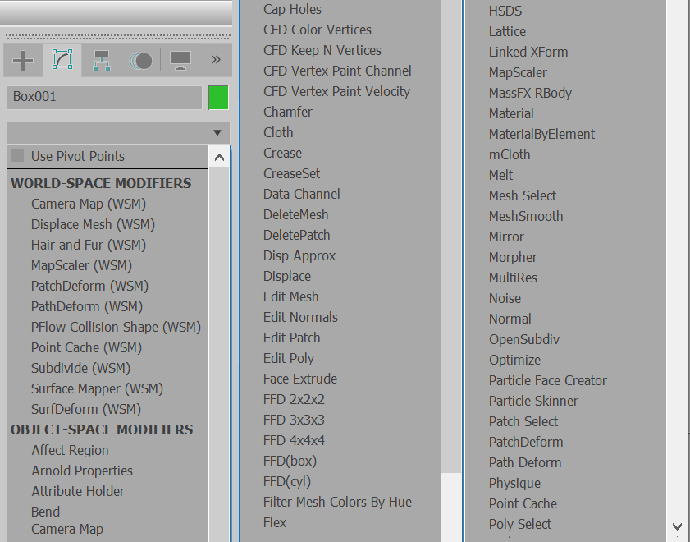Select PathDeform (WSM) entry

[x=87, y=306]
